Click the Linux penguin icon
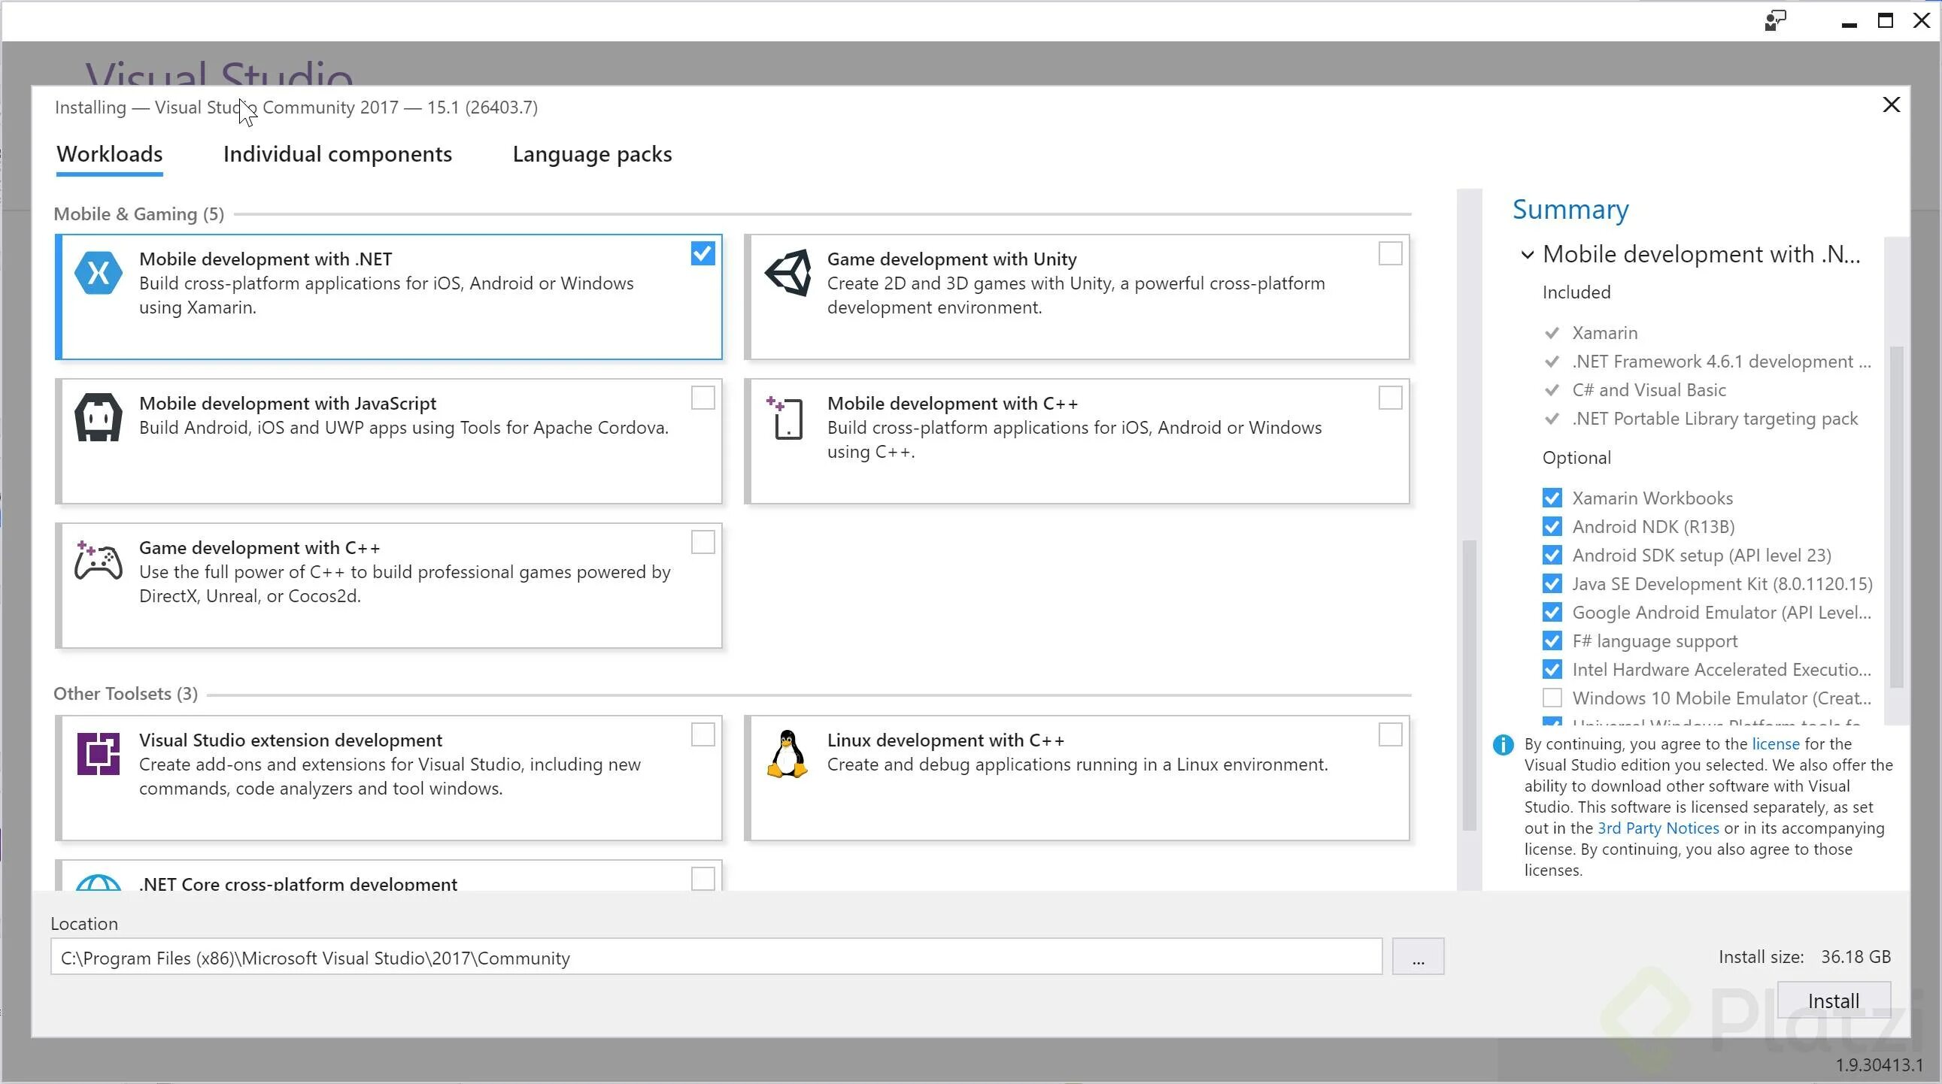The width and height of the screenshot is (1942, 1084). click(787, 753)
